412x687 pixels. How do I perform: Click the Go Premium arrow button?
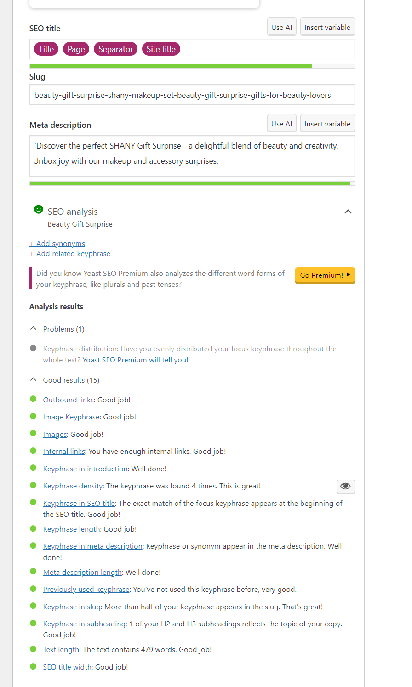click(x=325, y=275)
